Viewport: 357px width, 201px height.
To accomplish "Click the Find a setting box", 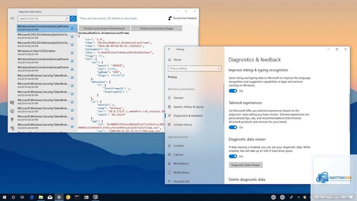I will click(x=194, y=68).
